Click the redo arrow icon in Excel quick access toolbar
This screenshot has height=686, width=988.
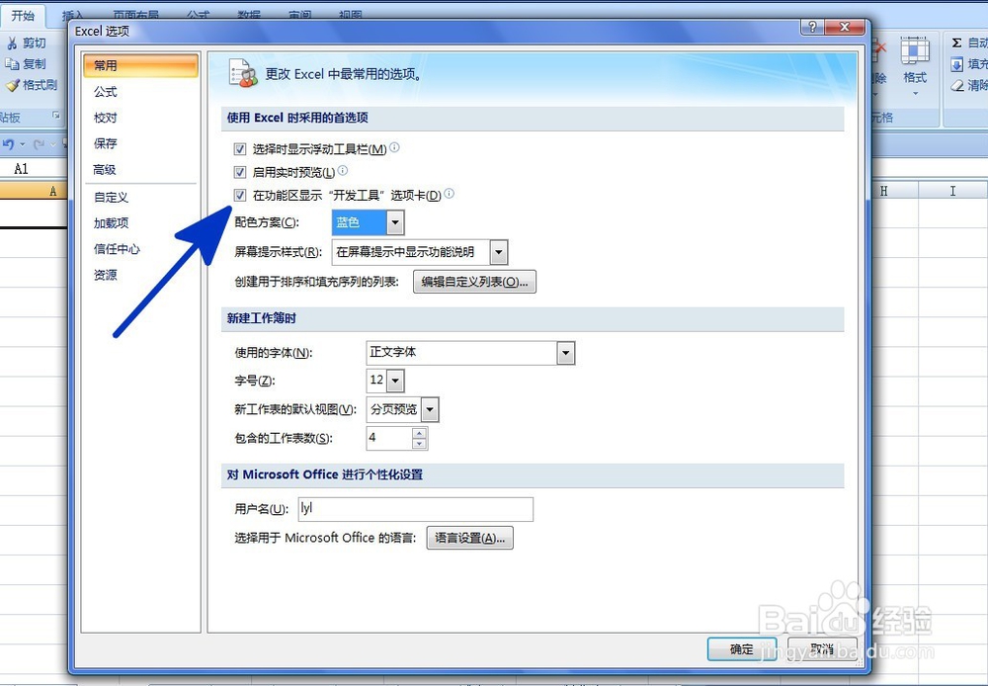[40, 144]
